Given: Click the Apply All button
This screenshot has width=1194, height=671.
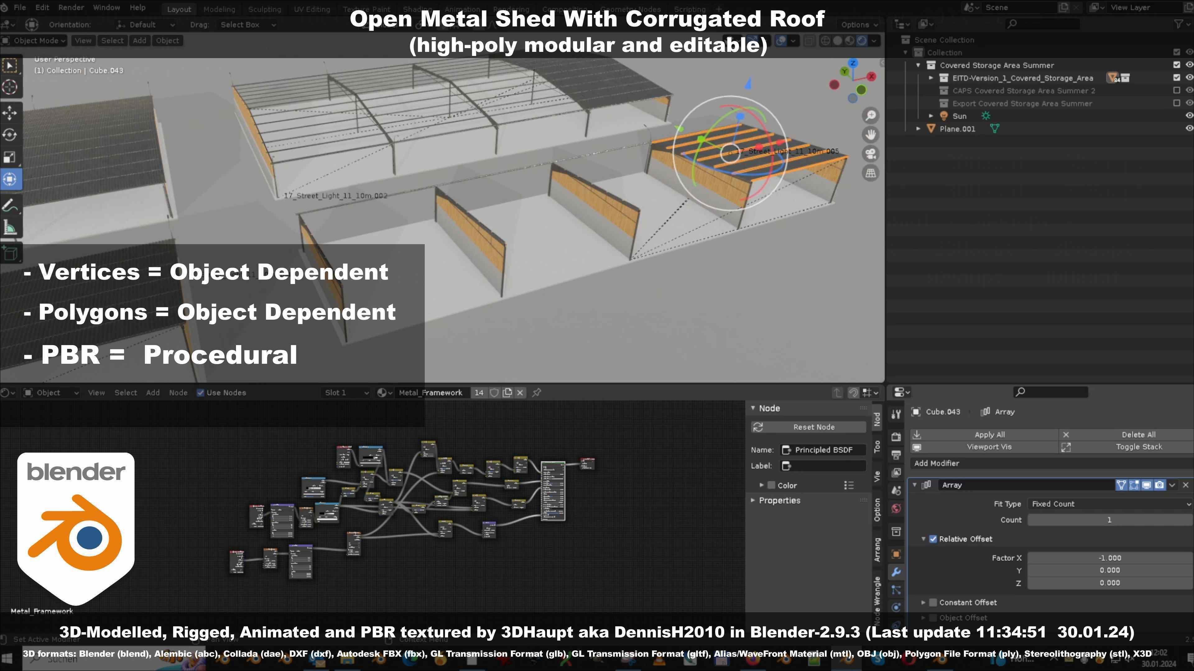Looking at the screenshot, I should [x=985, y=434].
